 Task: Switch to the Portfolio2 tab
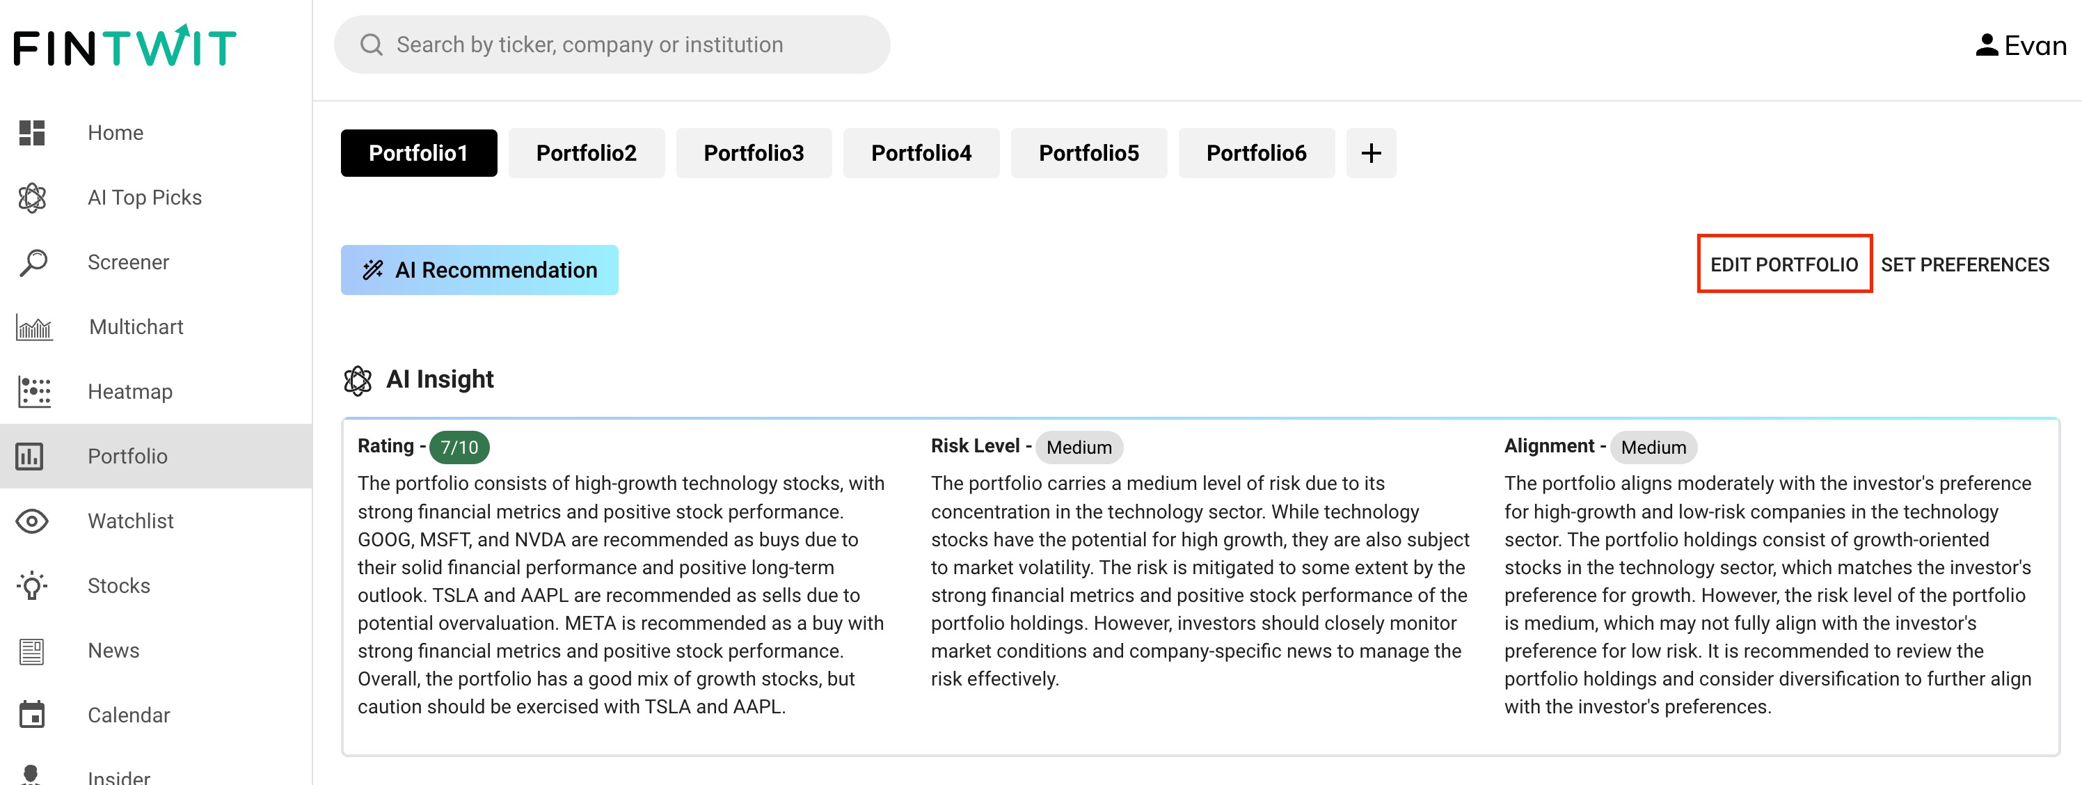point(586,153)
